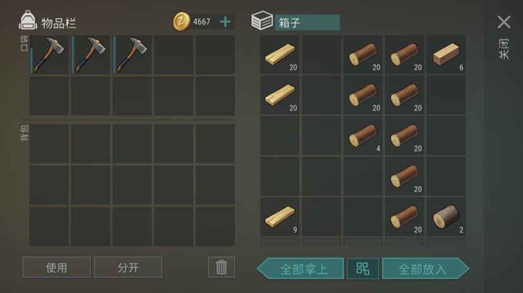Select the dark stump item with quantity 2

447,217
